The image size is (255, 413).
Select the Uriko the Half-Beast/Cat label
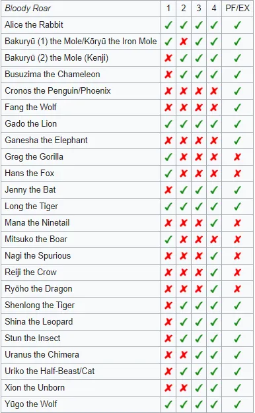point(50,371)
